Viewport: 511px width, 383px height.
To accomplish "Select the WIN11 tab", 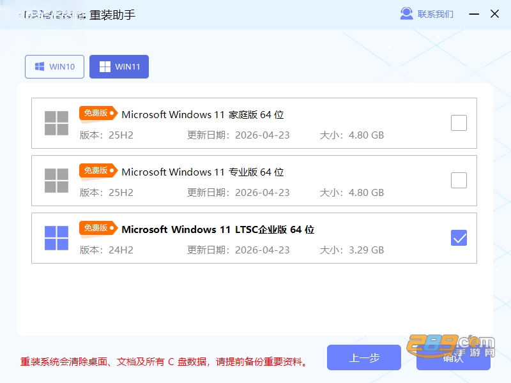I will point(119,67).
